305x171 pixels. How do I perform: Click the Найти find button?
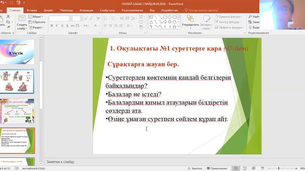(254, 17)
